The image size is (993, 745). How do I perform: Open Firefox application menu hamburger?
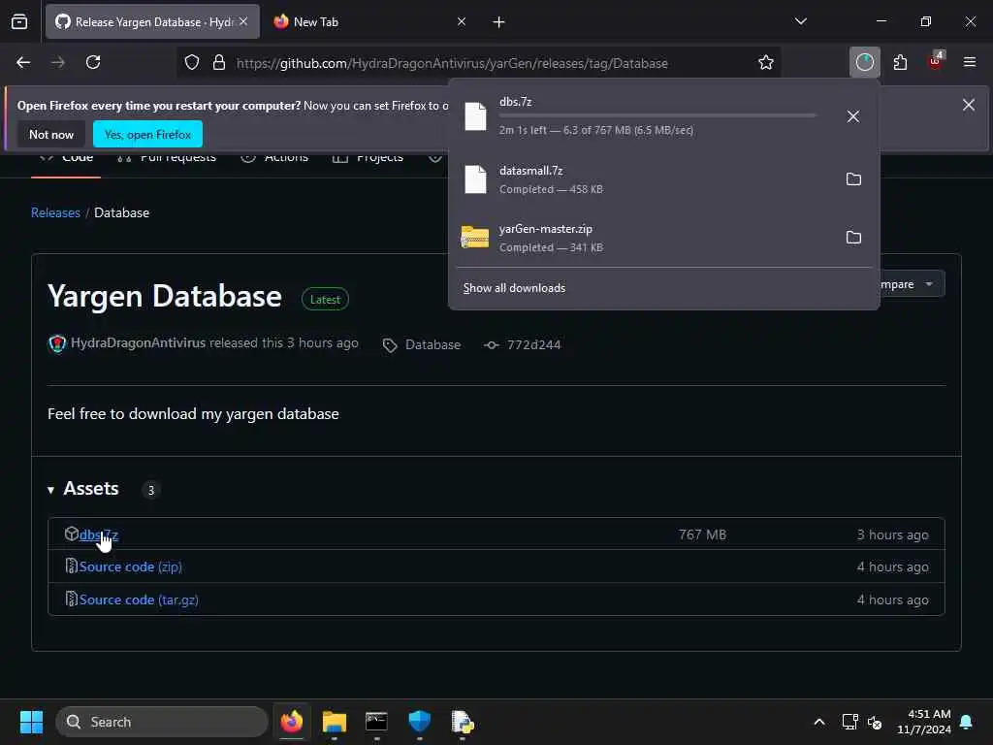[x=970, y=63]
